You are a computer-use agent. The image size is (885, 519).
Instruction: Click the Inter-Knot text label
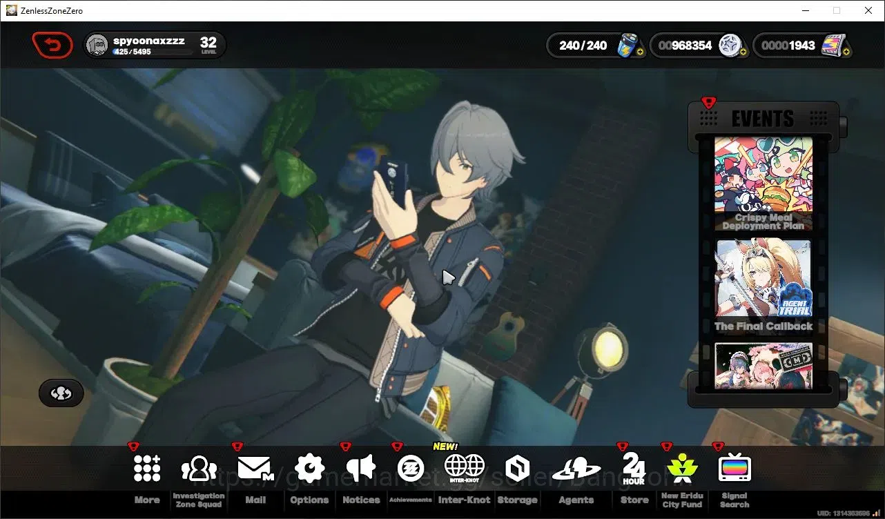(464, 500)
